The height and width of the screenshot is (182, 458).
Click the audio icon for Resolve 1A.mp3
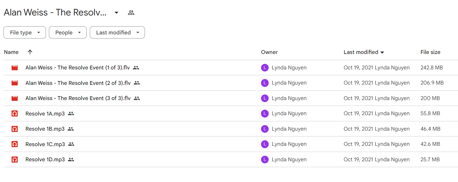click(x=15, y=113)
